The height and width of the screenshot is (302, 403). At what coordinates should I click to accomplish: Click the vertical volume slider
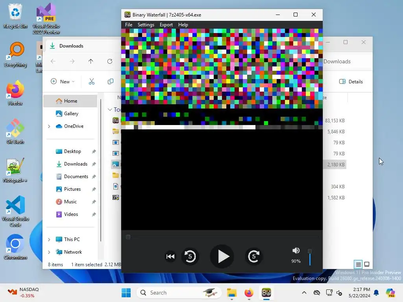(x=310, y=257)
